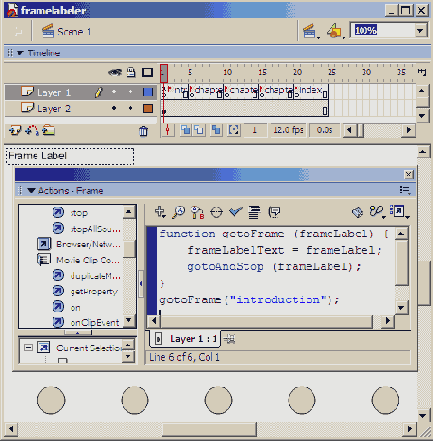Click the index frame label on timeline

point(310,90)
